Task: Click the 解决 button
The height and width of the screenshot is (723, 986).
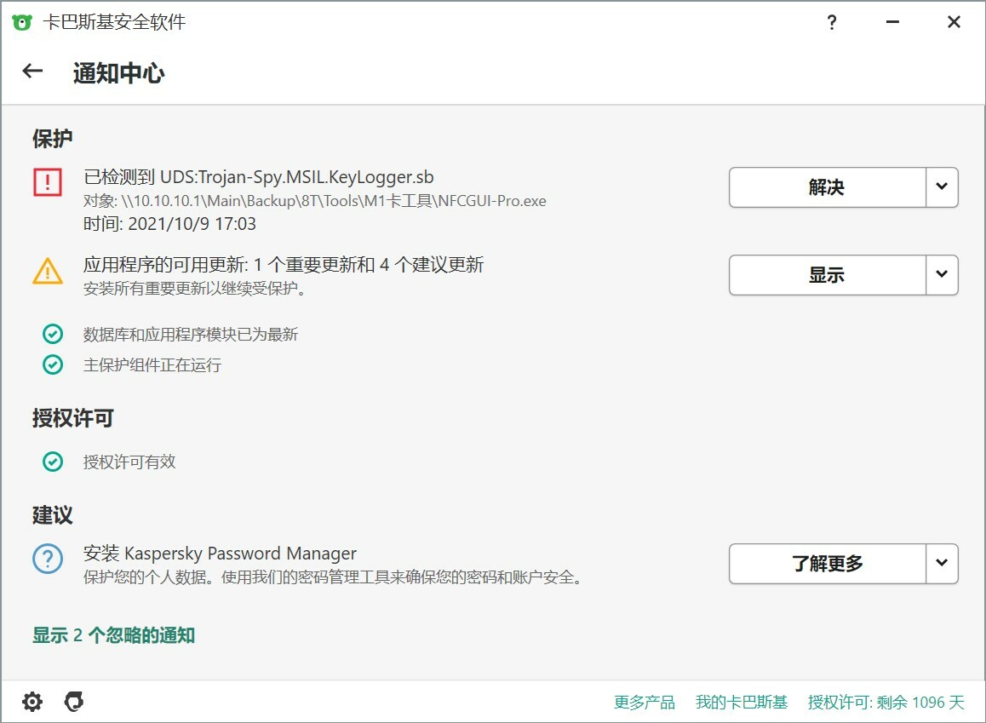Action: point(827,186)
